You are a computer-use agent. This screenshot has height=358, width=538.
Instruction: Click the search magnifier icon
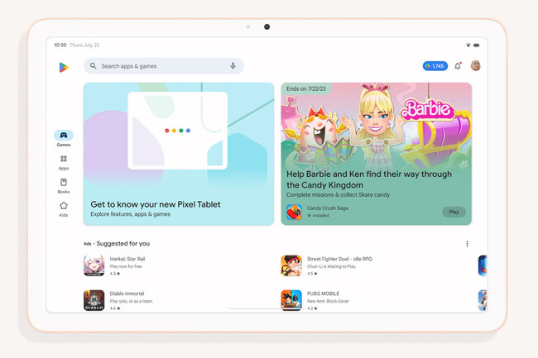(x=93, y=66)
